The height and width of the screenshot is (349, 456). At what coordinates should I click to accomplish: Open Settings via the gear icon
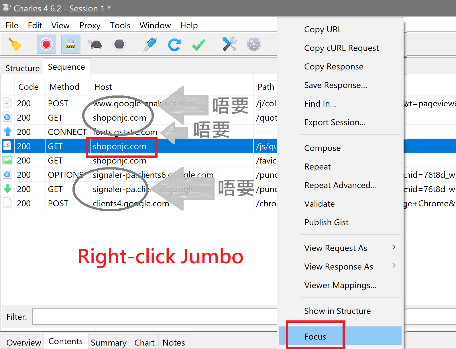[x=254, y=44]
